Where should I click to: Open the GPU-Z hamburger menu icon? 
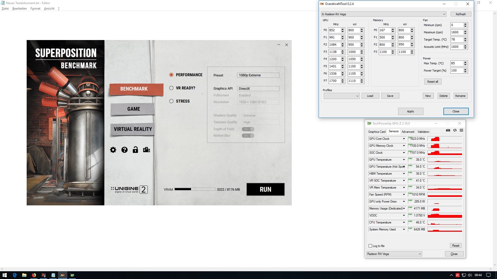(x=461, y=130)
